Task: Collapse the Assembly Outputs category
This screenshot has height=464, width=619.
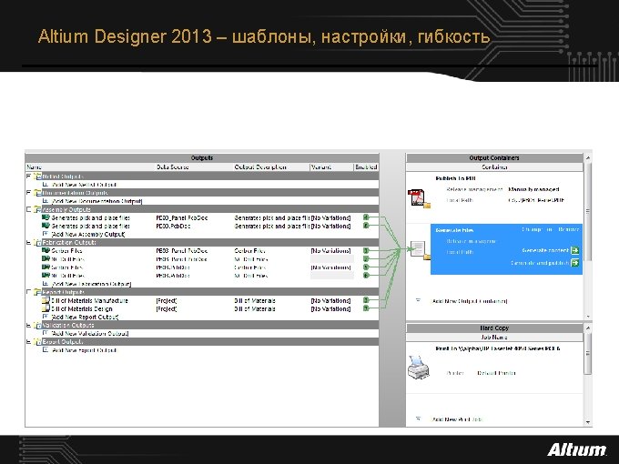Action: click(x=28, y=209)
